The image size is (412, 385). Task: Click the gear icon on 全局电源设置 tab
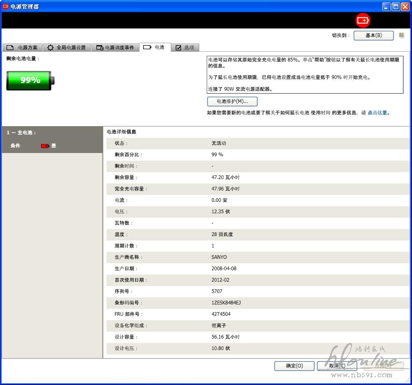pos(50,48)
